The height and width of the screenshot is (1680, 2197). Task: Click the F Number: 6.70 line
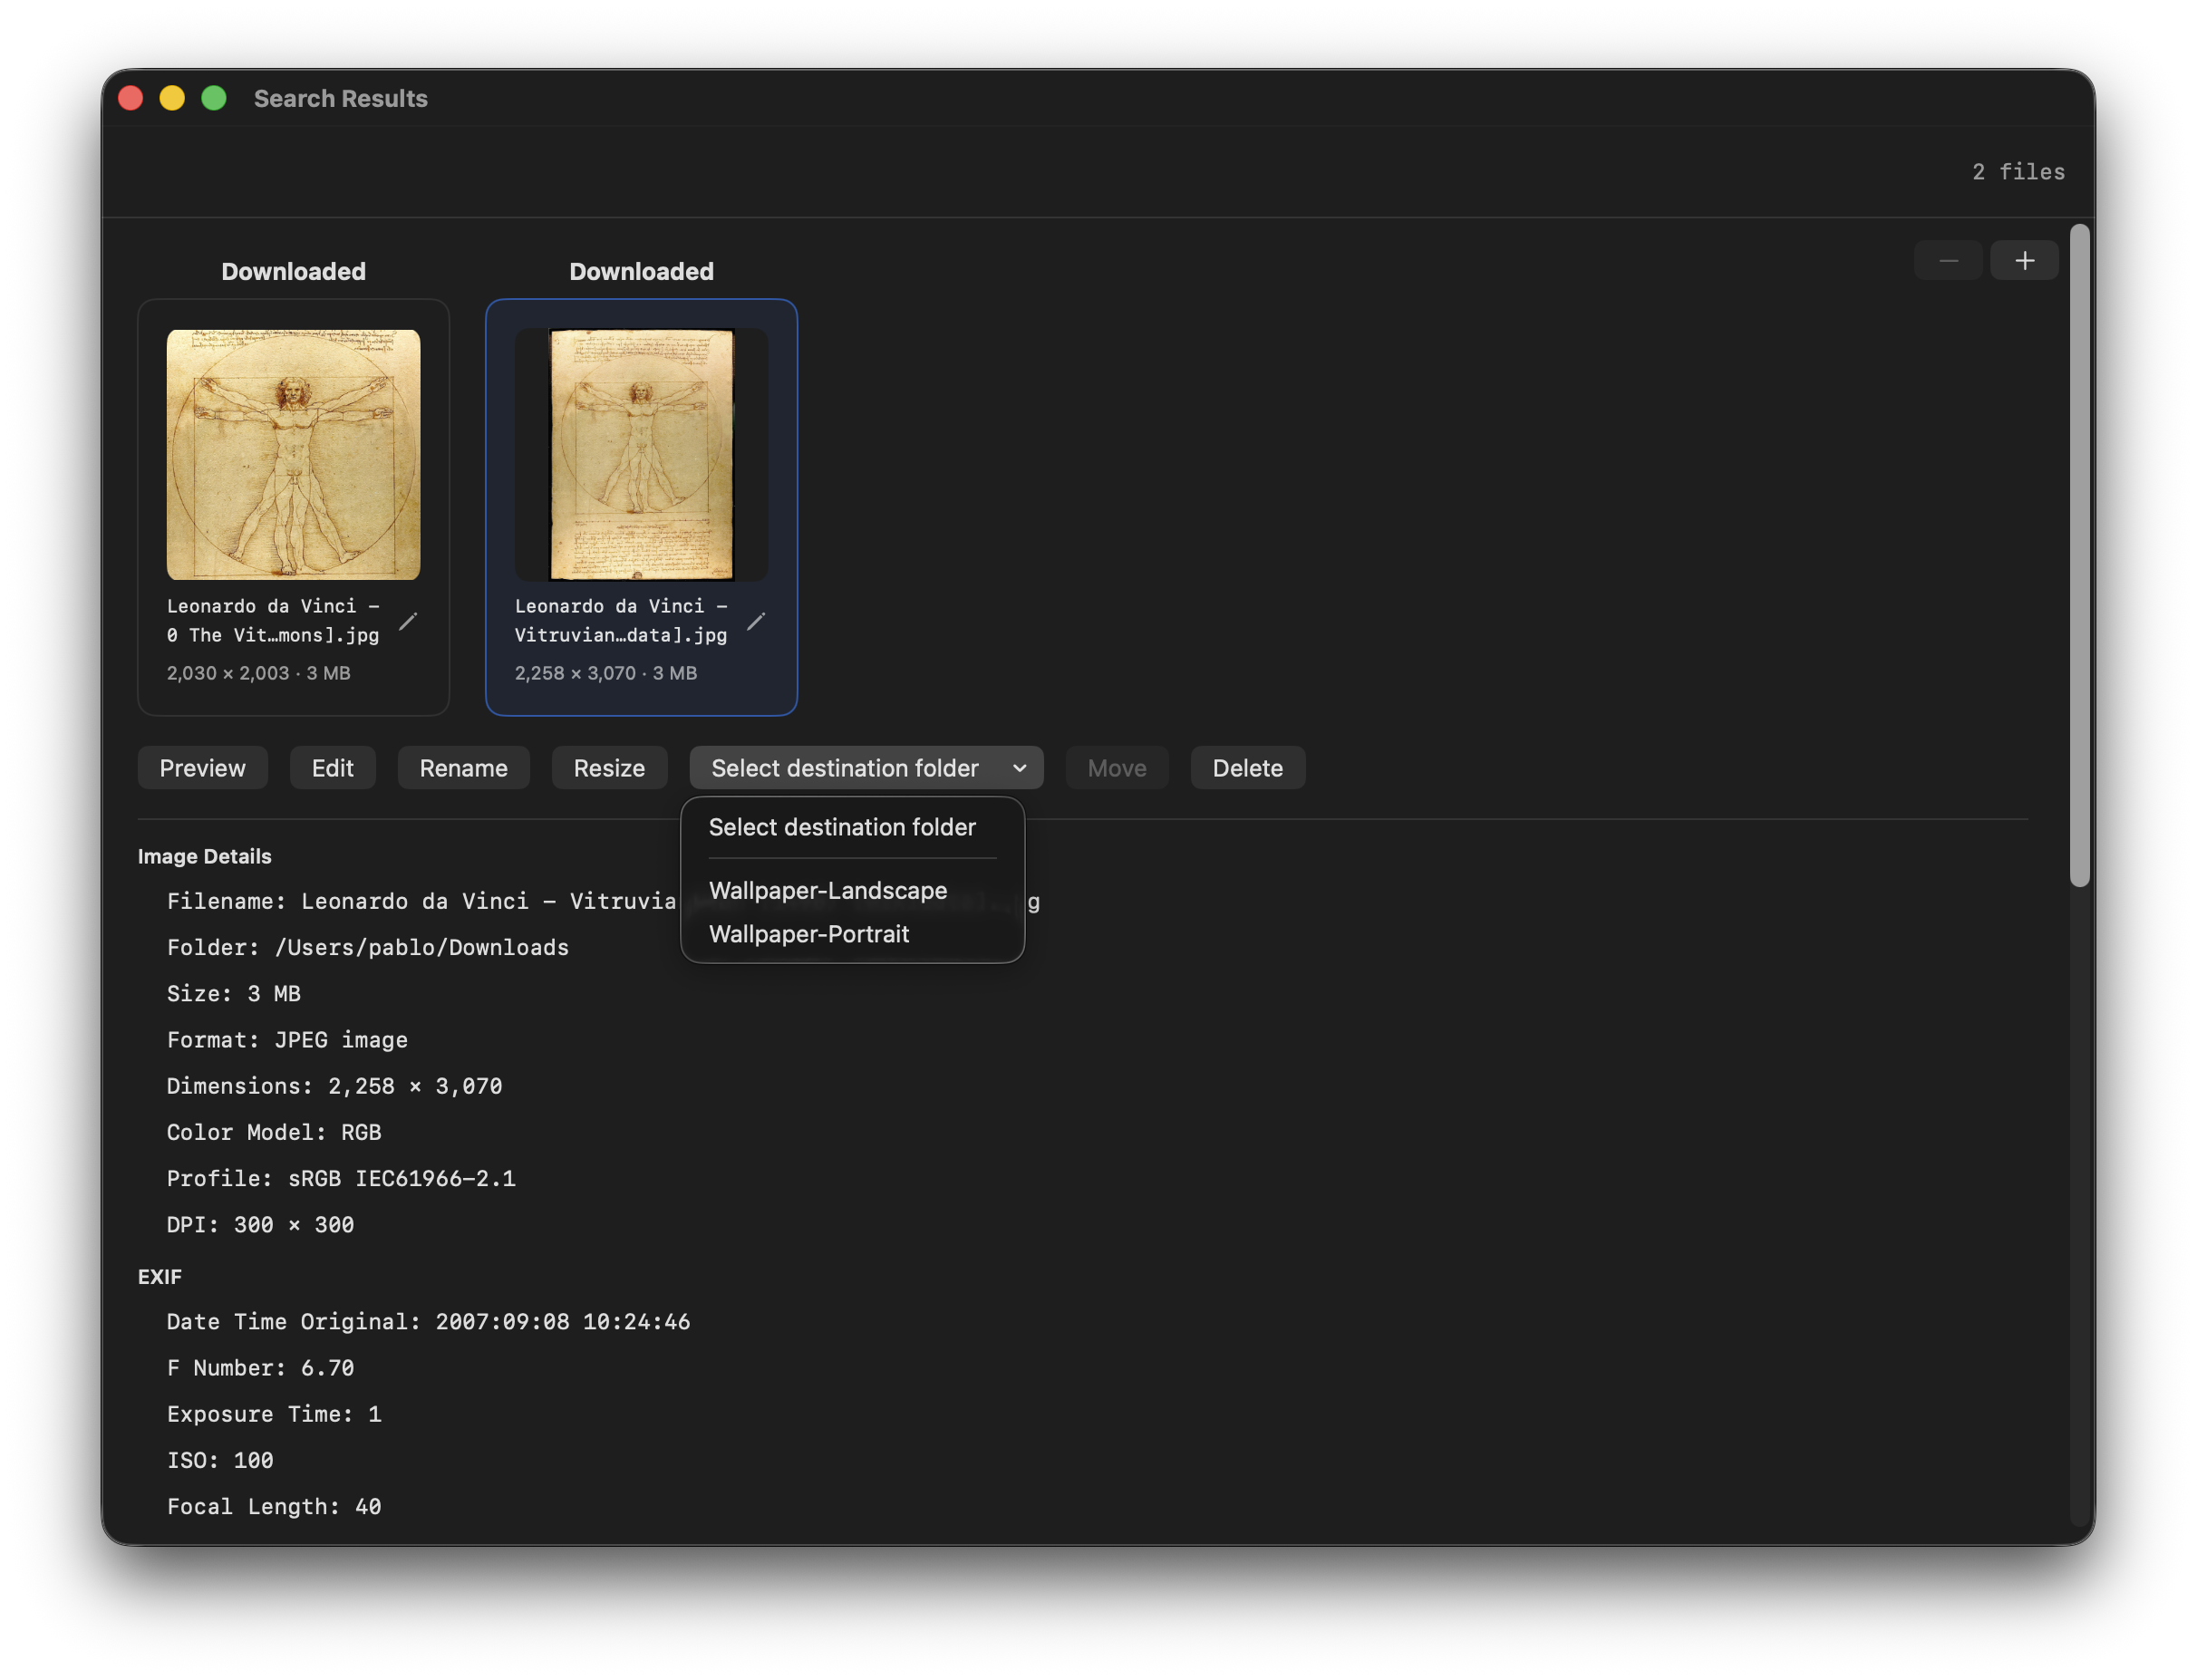tap(261, 1368)
